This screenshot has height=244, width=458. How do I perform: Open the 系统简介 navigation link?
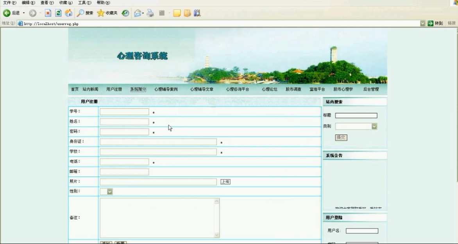coord(138,89)
